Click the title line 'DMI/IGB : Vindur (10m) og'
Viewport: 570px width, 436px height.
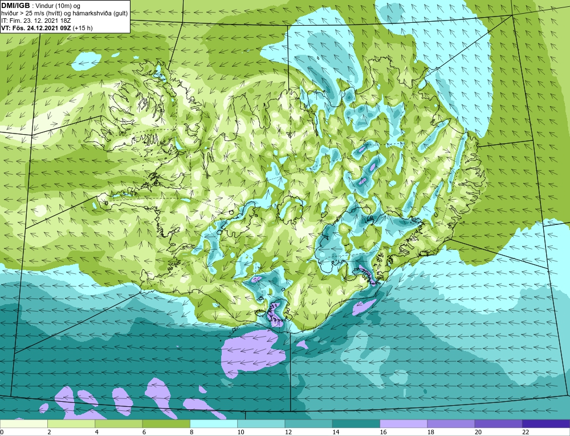(40, 6)
